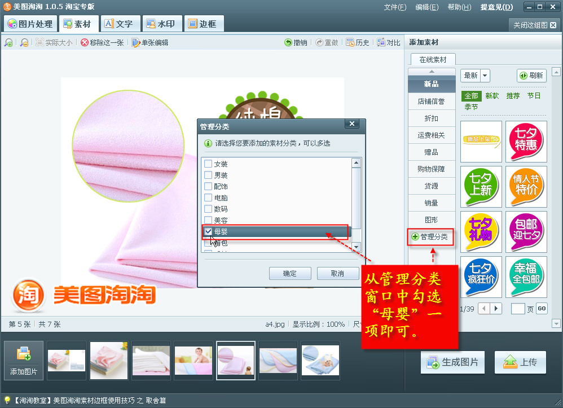Filter materials by 推荐
Screen dimensions: 563x408
tap(513, 96)
